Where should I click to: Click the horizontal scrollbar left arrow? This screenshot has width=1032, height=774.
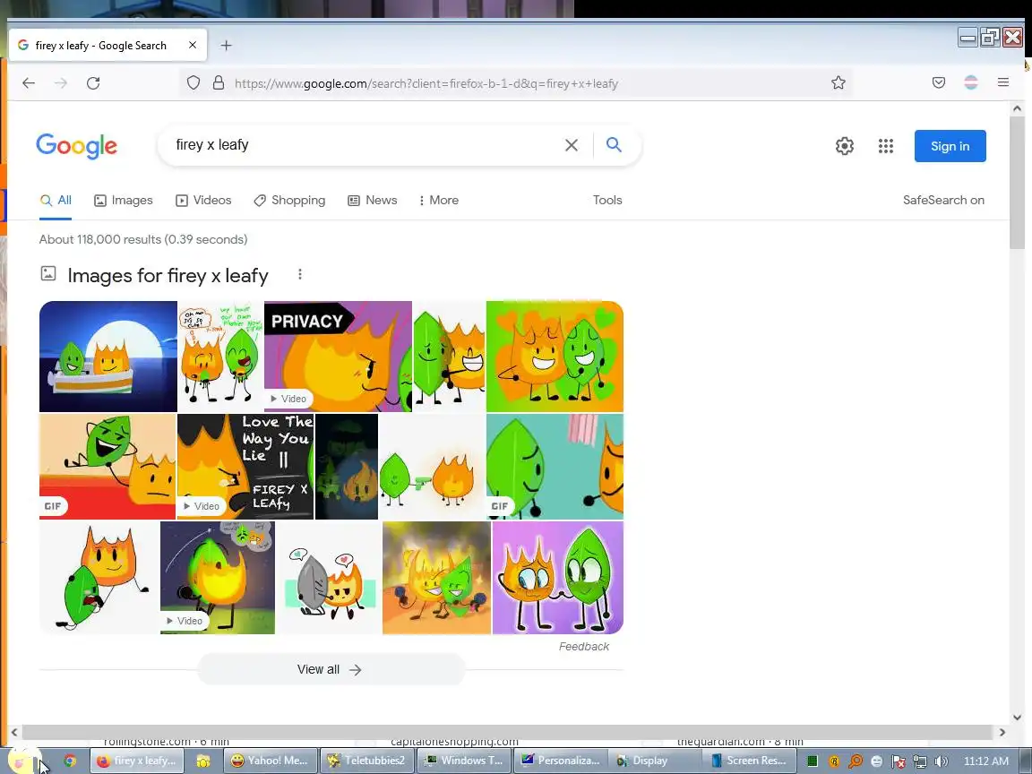(x=14, y=732)
